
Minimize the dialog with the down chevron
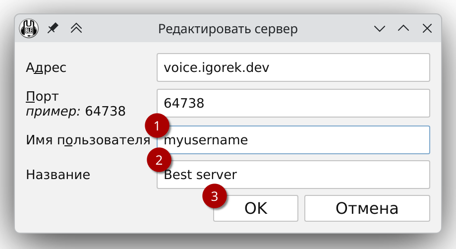[380, 28]
